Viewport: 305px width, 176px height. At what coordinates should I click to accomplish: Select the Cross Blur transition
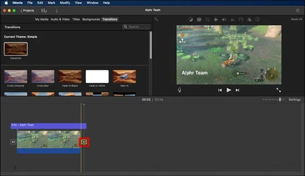point(43,77)
